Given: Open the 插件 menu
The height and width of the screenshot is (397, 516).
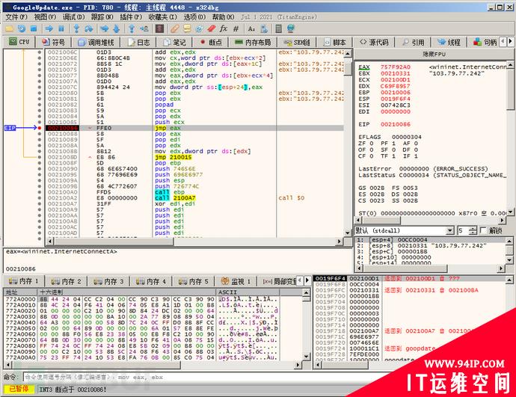Looking at the screenshot, I should 130,16.
